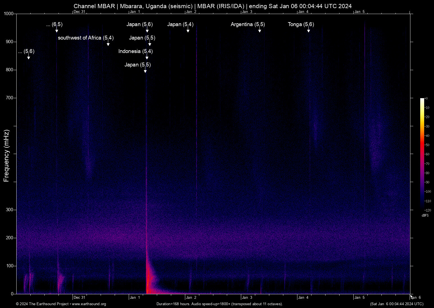Viewport: 434px width, 308px height.
Task: Click the dBFS color scale bar
Action: (422, 154)
